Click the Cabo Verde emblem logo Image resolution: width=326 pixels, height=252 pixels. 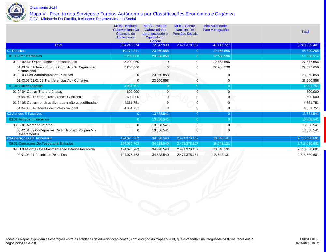[15, 12]
